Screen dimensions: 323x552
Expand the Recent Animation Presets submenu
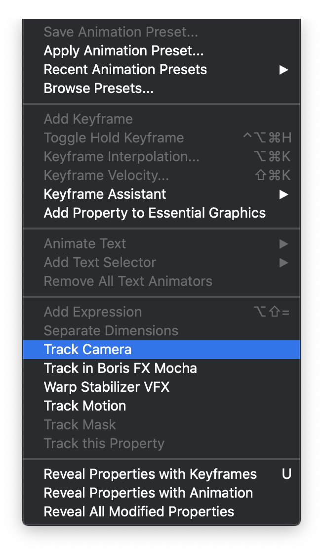pos(125,69)
